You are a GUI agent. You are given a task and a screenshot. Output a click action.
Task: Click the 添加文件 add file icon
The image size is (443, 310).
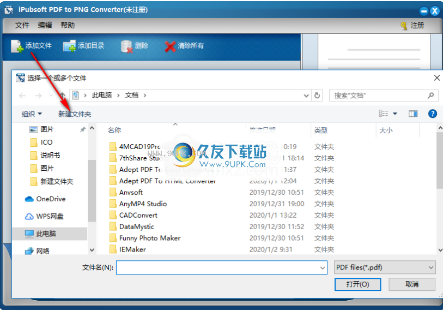pyautogui.click(x=17, y=46)
